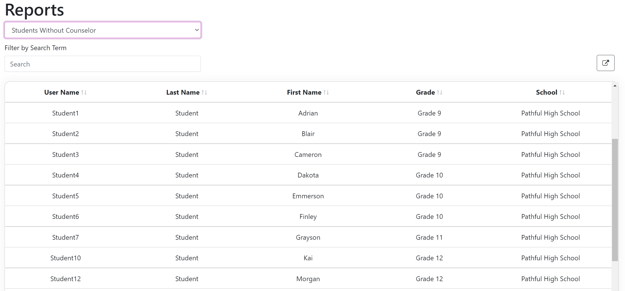Click the First Name column header label
The height and width of the screenshot is (291, 625).
pos(304,92)
